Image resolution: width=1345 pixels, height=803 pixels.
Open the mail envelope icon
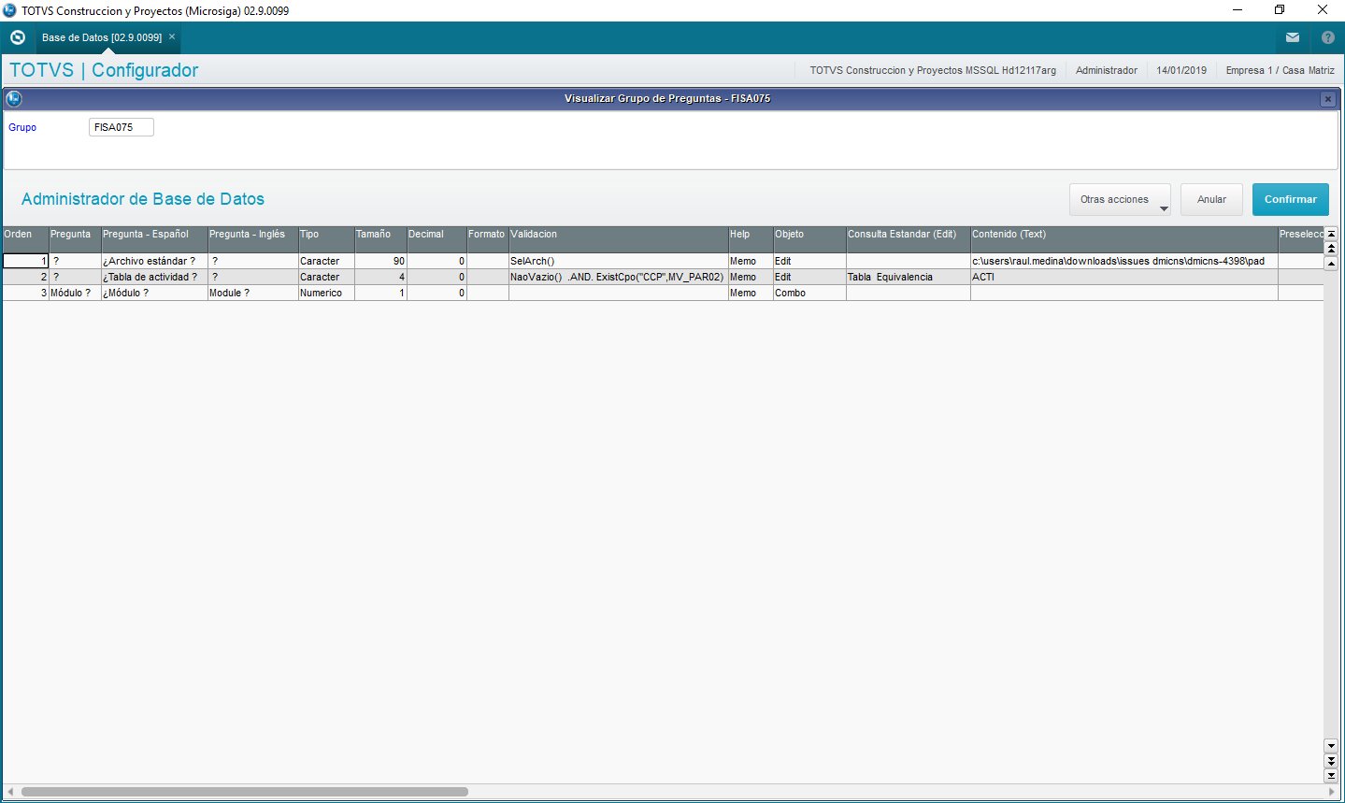pyautogui.click(x=1293, y=37)
